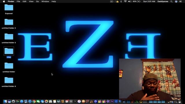Open the Window menu

click(x=45, y=1)
